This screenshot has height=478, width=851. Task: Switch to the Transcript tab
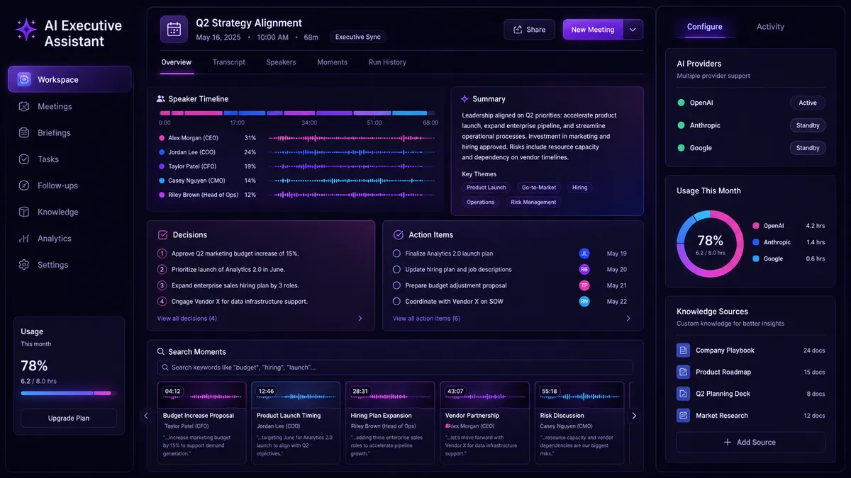(x=229, y=62)
